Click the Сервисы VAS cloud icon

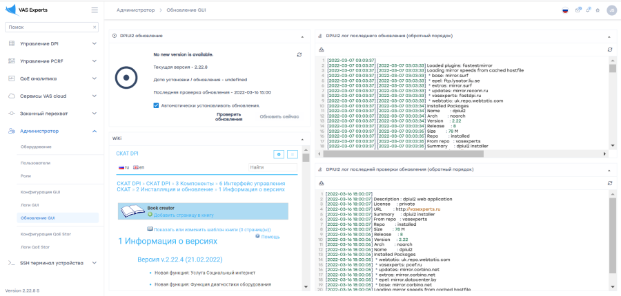[x=12, y=96]
